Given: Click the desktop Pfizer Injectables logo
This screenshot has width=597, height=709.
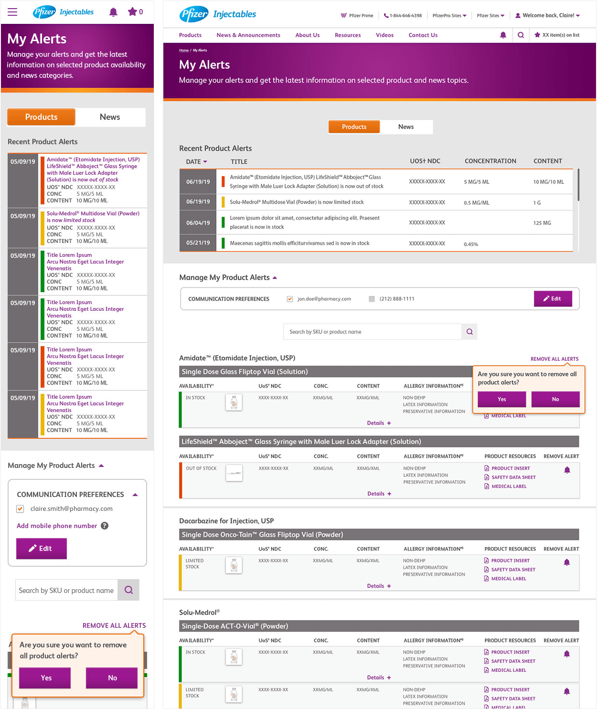Looking at the screenshot, I should [x=218, y=14].
